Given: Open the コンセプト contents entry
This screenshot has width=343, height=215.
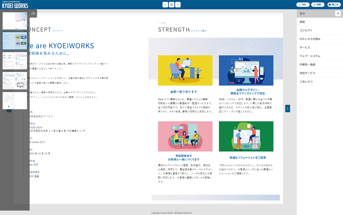Looking at the screenshot, I should click(320, 30).
